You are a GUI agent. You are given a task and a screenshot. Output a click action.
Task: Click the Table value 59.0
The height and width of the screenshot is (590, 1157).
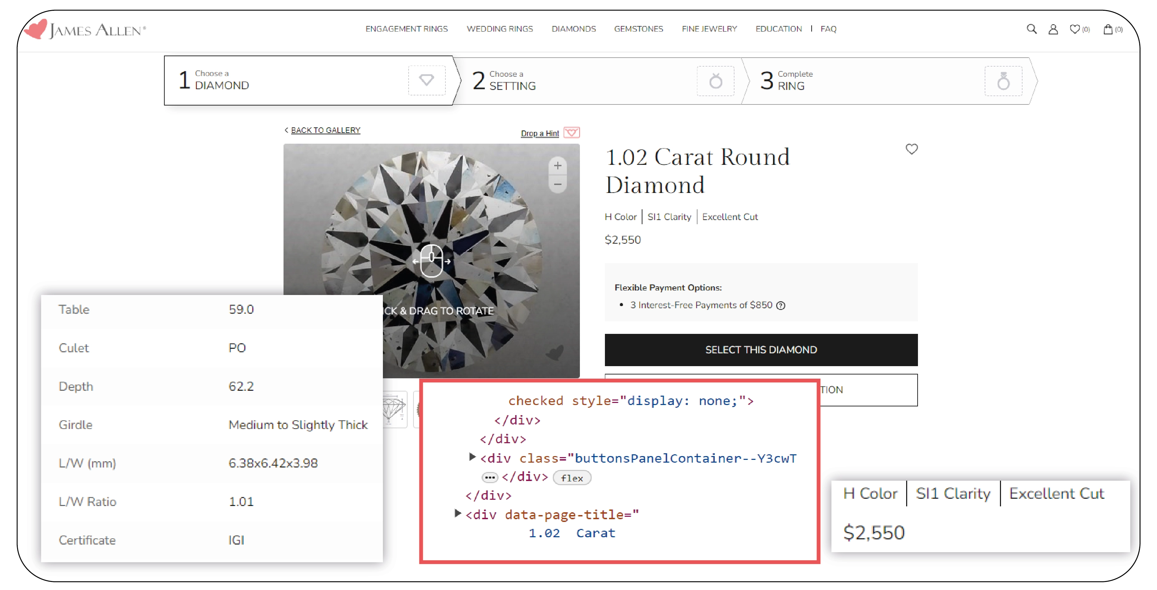point(241,310)
